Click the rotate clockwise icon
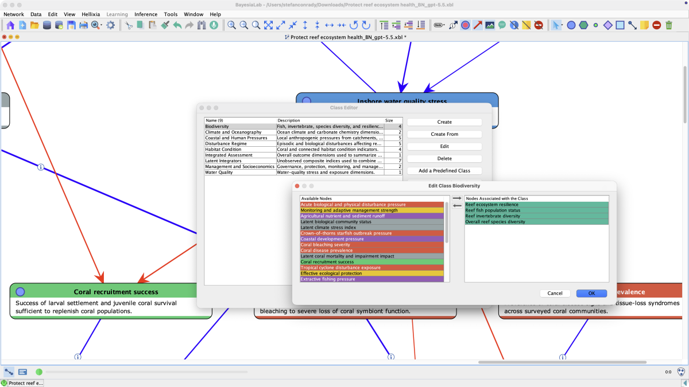 pyautogui.click(x=366, y=25)
